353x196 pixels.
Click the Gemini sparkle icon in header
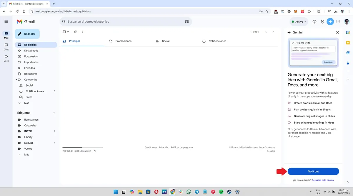coord(330,22)
